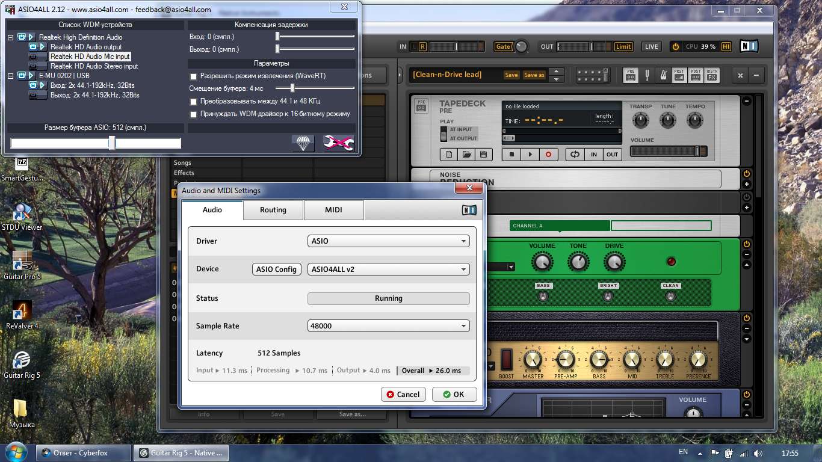
Task: Enable force WDM driver to 16-bit checkbox
Action: pyautogui.click(x=193, y=114)
